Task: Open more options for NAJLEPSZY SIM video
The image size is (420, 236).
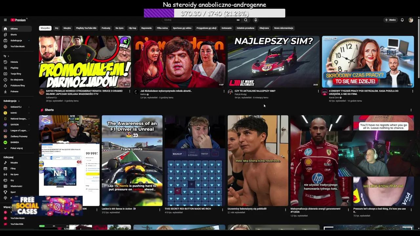Action: (318, 91)
